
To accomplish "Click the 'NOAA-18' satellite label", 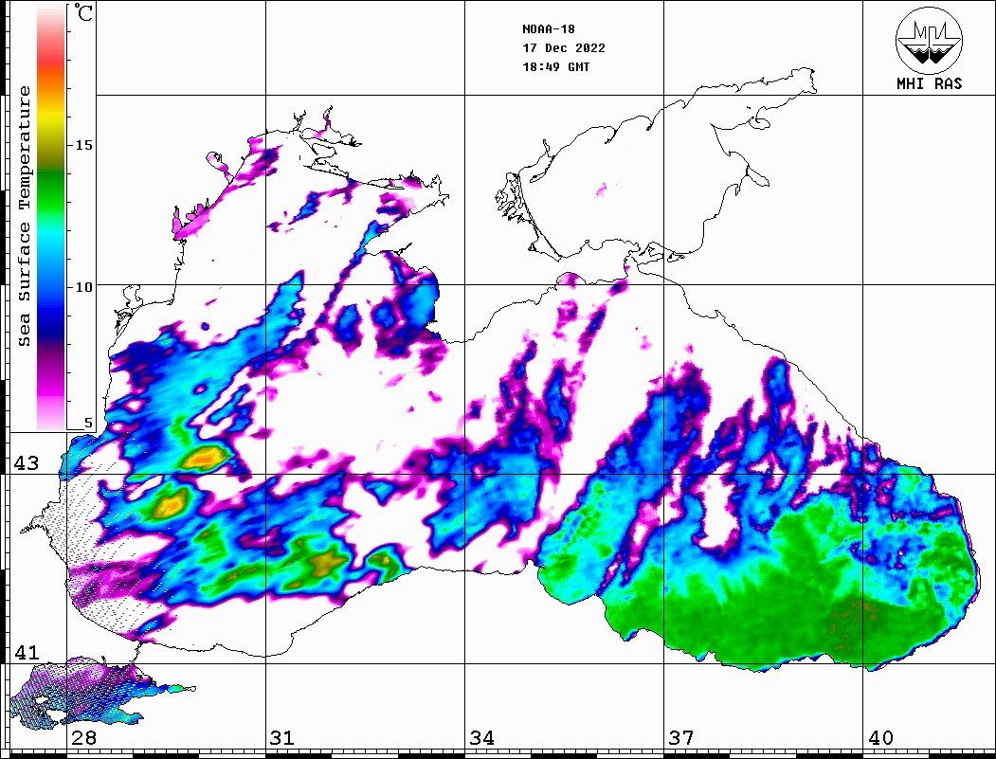I will [549, 29].
